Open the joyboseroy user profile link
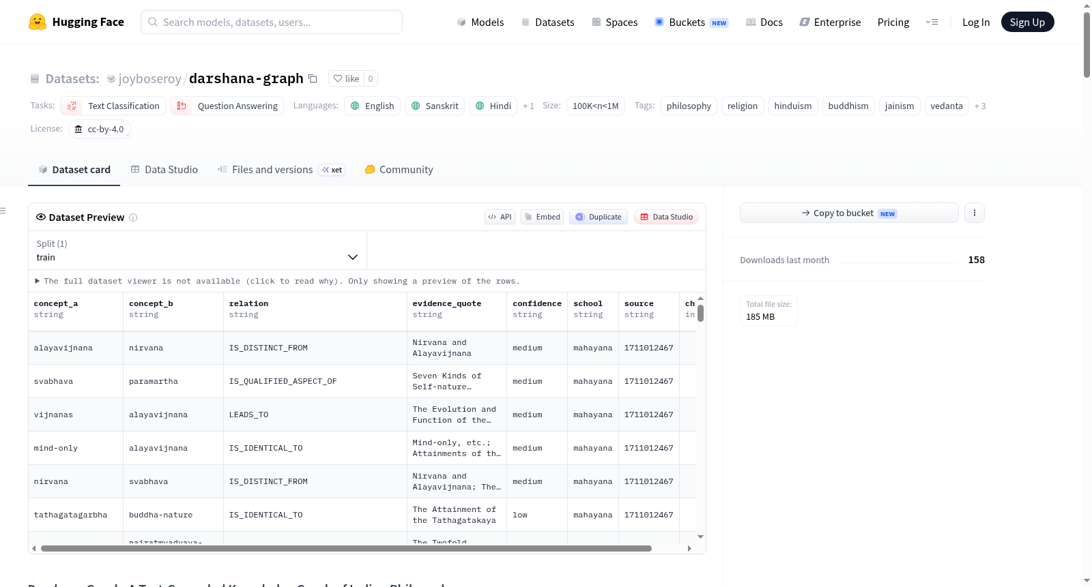The height and width of the screenshot is (587, 1092). pos(149,78)
